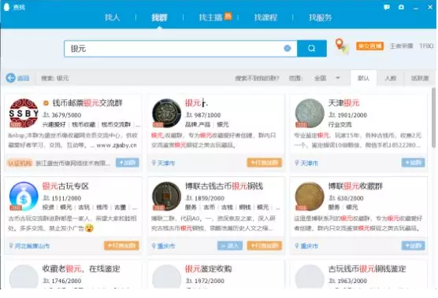Switch to the 找人 tab
438x298 pixels.
click(113, 17)
